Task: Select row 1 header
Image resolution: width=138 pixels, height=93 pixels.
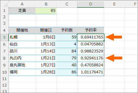Action: (x=4, y=11)
